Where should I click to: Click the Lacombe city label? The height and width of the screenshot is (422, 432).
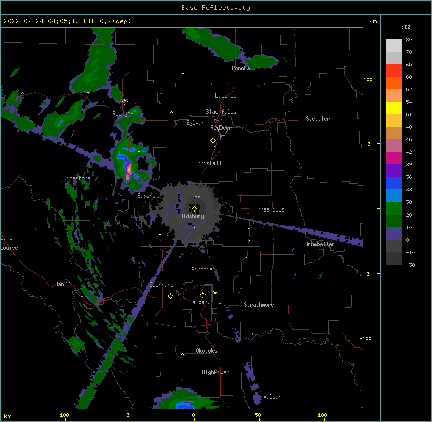(226, 96)
